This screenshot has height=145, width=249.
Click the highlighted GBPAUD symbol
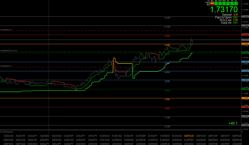click(189, 136)
